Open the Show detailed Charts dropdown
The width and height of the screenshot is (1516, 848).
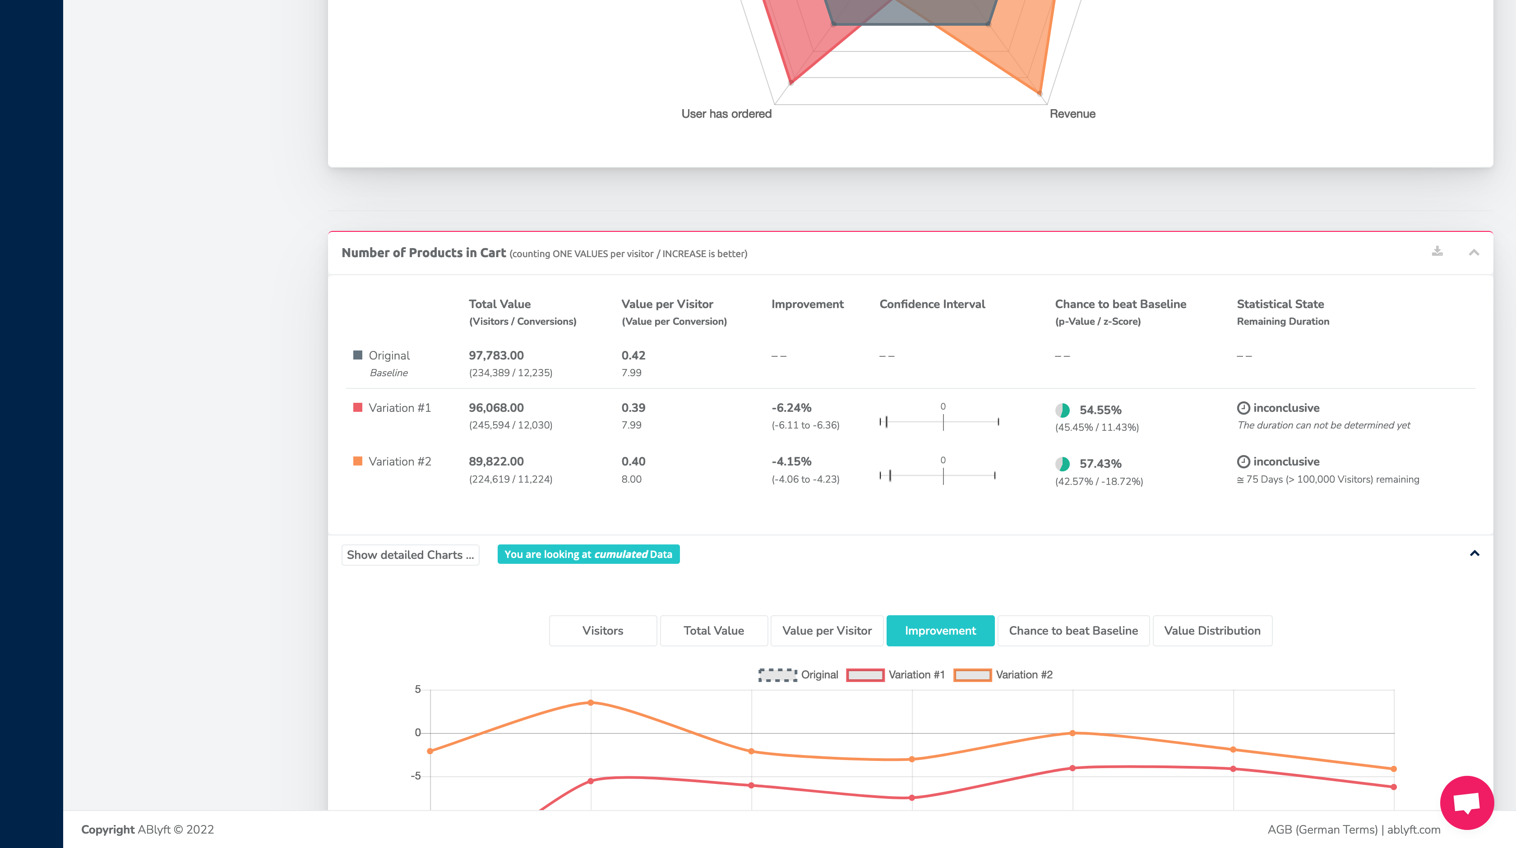click(x=410, y=555)
